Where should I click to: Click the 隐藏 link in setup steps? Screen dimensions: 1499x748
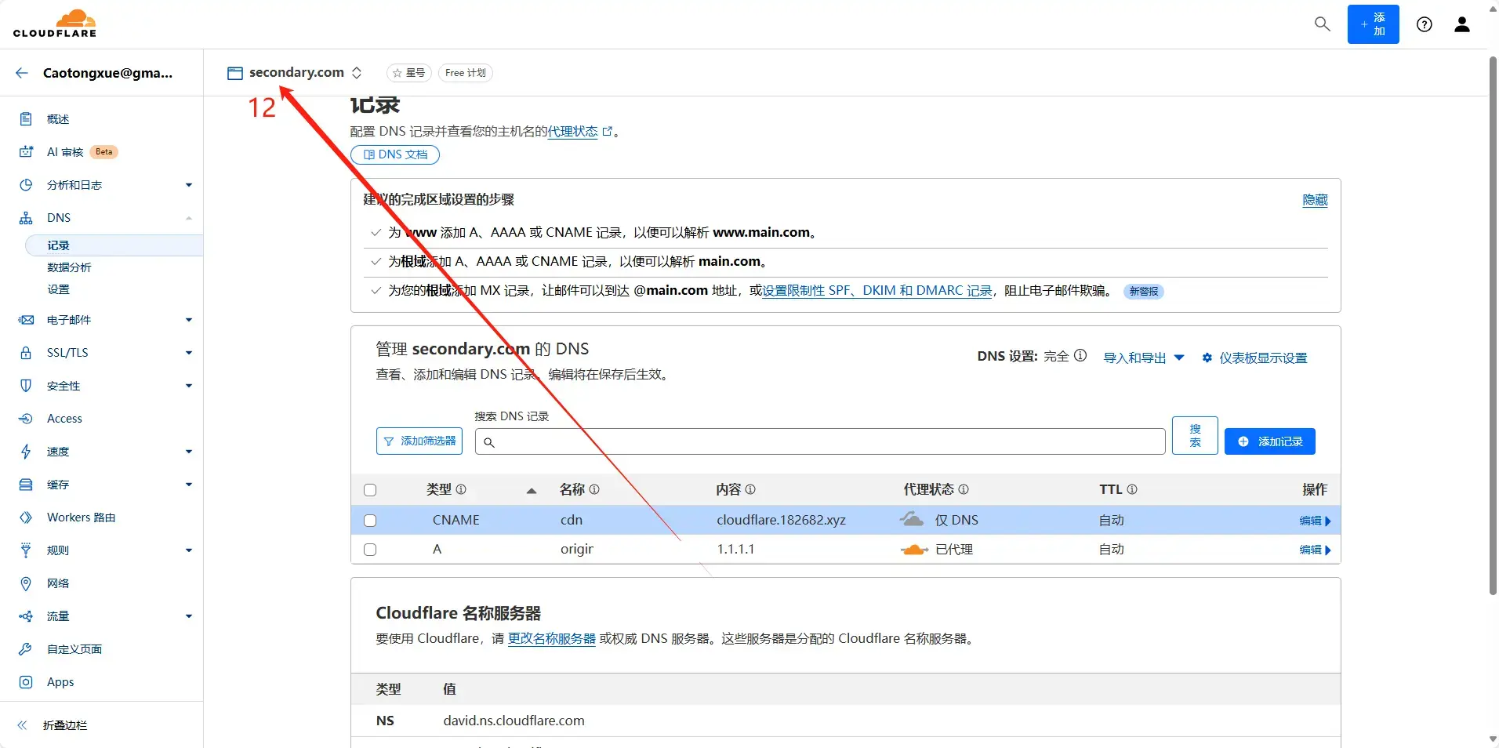pyautogui.click(x=1315, y=200)
